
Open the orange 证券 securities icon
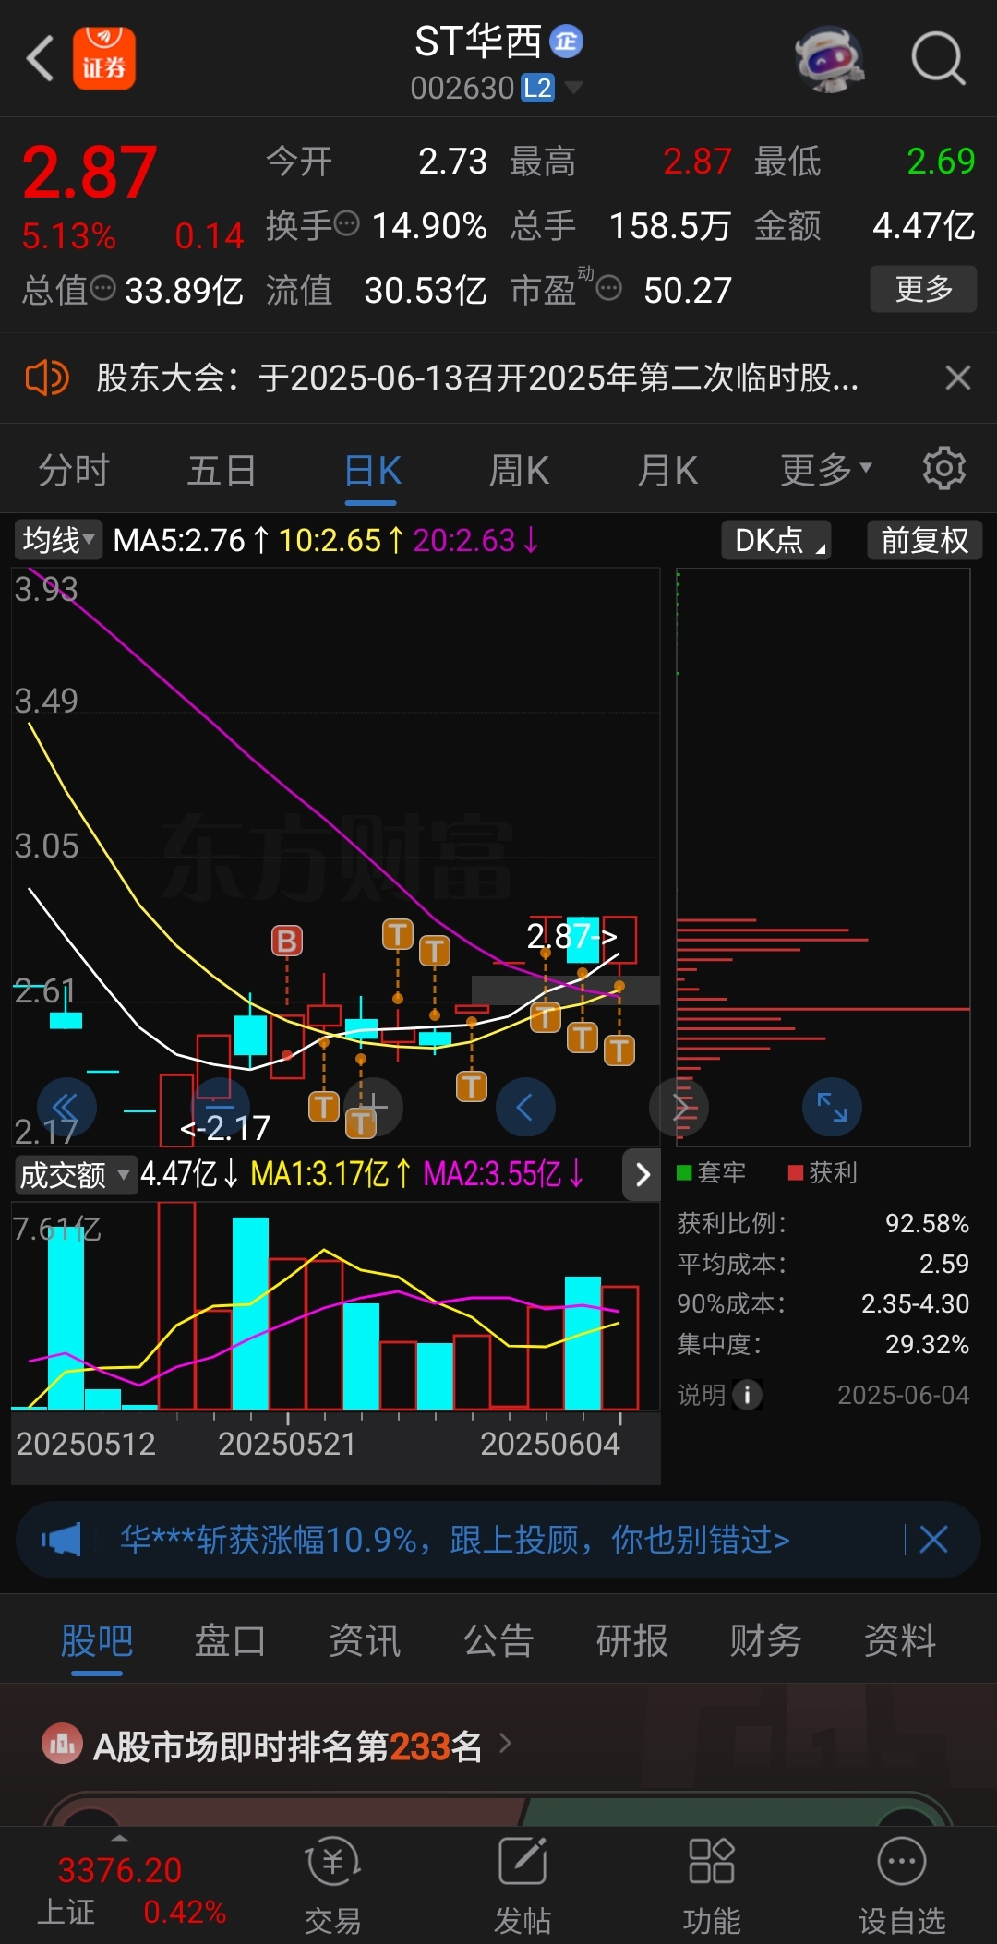coord(104,58)
